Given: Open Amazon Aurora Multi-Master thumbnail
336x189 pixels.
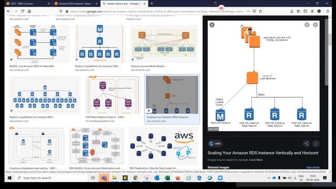Looking at the screenshot, I should pyautogui.click(x=164, y=44).
